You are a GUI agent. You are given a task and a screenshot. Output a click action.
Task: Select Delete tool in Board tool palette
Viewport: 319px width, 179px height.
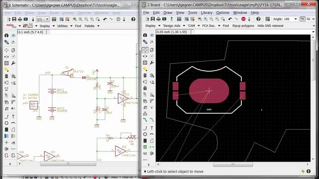click(x=145, y=75)
